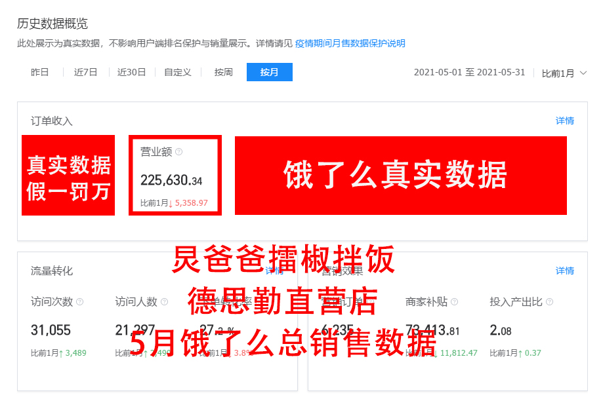
Task: Open 疫情期间月售数据保护说明 link
Action: pyautogui.click(x=350, y=43)
